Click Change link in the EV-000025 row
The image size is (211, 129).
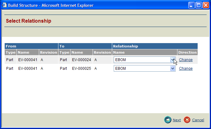(x=186, y=69)
